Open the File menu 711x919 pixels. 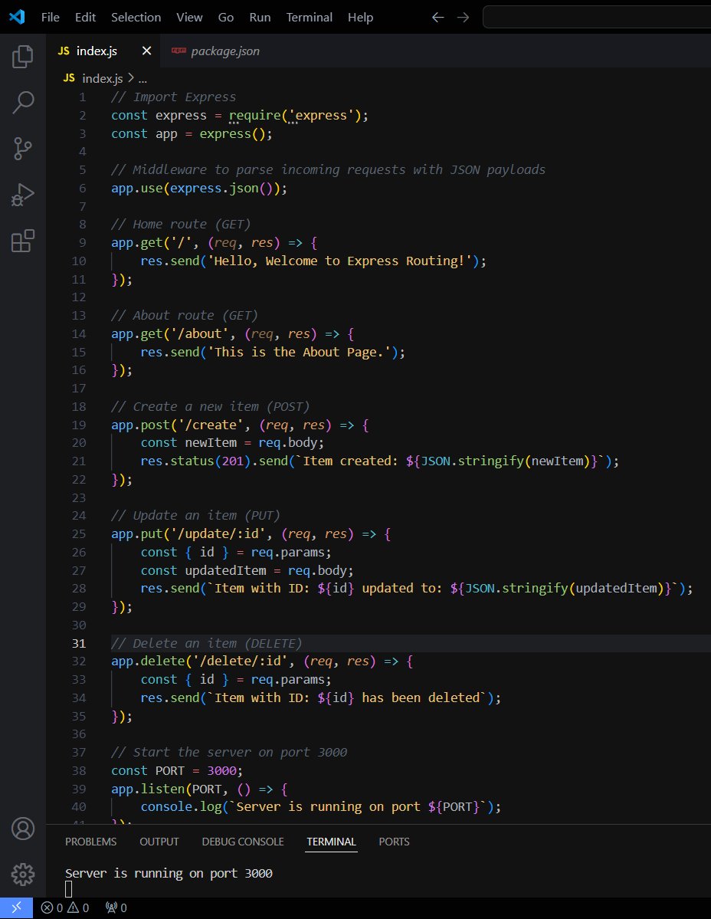51,18
